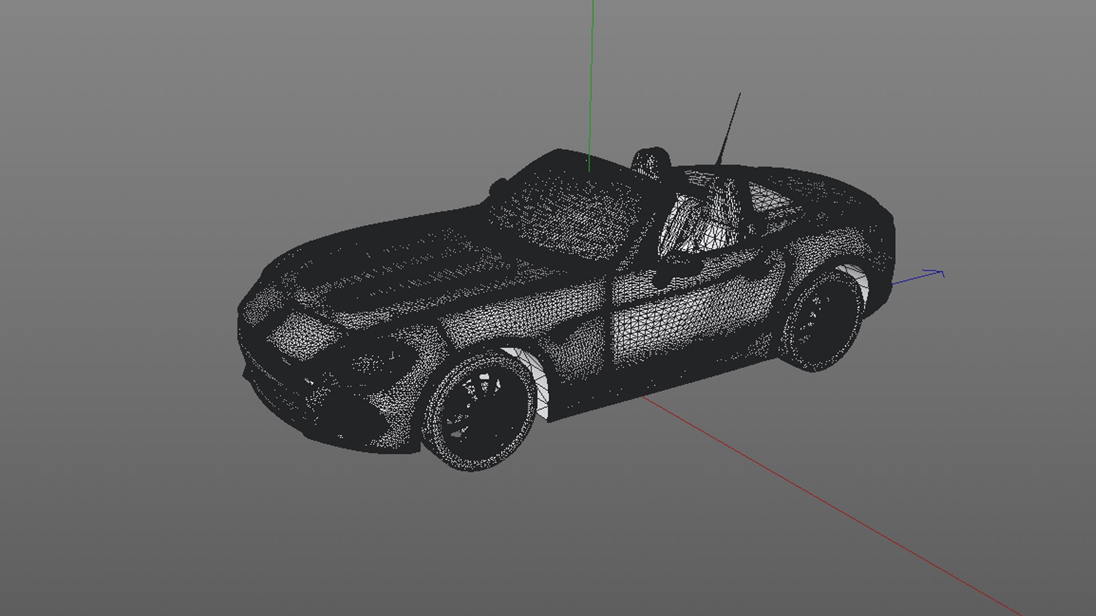This screenshot has height=616, width=1096.
Task: Click the car's antenna
Action: click(728, 129)
